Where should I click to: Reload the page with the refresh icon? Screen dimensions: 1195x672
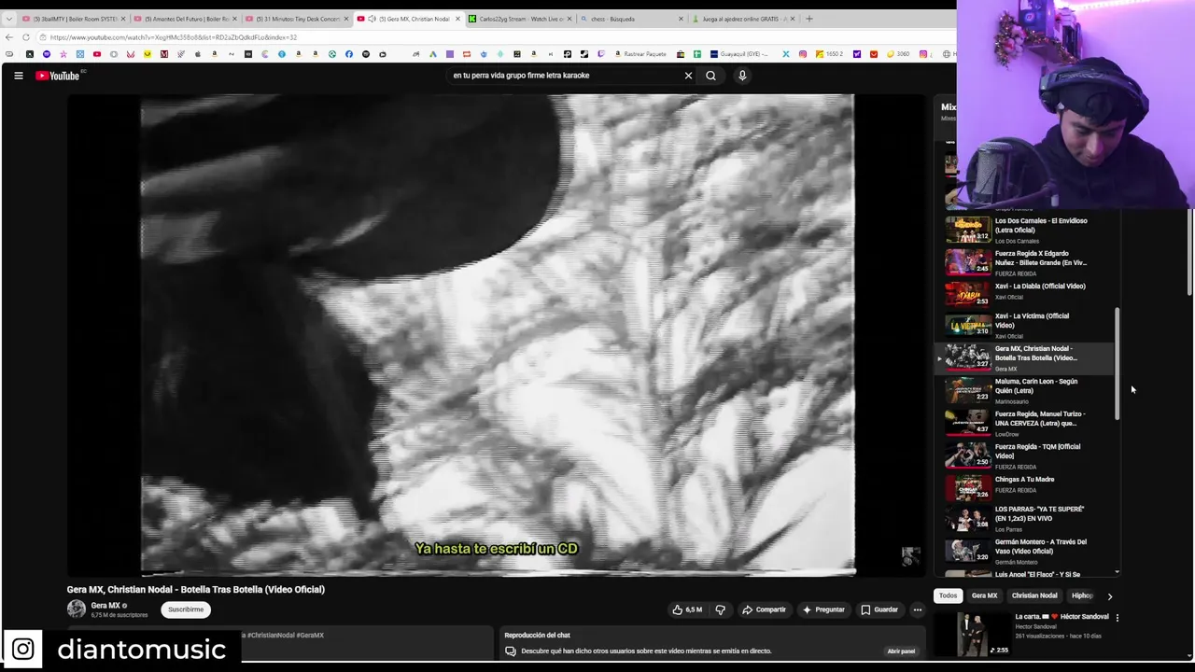(26, 37)
